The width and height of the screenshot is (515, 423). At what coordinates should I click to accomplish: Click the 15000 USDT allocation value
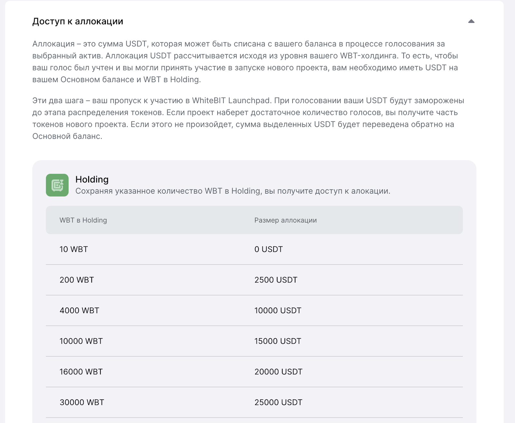278,341
